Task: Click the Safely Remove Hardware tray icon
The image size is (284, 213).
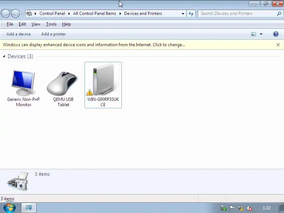Action: pyautogui.click(x=224, y=208)
